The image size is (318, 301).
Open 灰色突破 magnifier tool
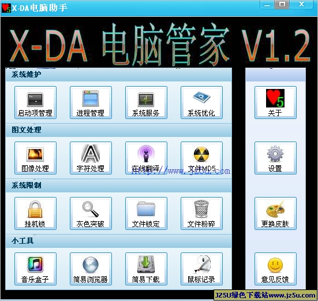pyautogui.click(x=91, y=213)
